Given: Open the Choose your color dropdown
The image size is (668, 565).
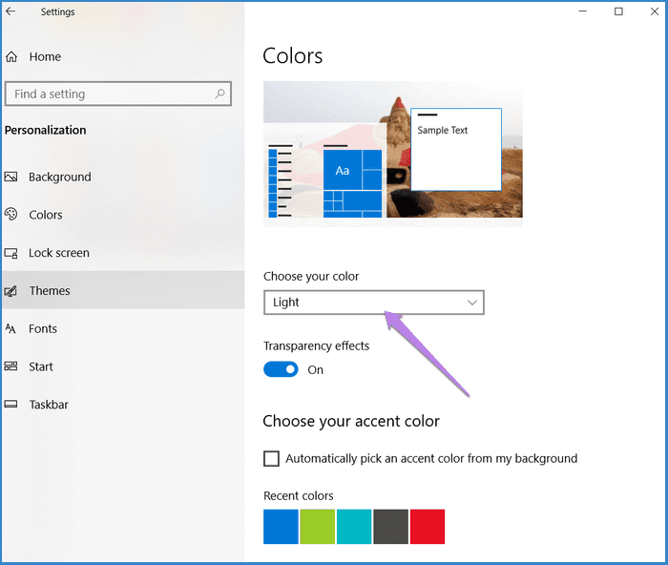Looking at the screenshot, I should pyautogui.click(x=374, y=303).
